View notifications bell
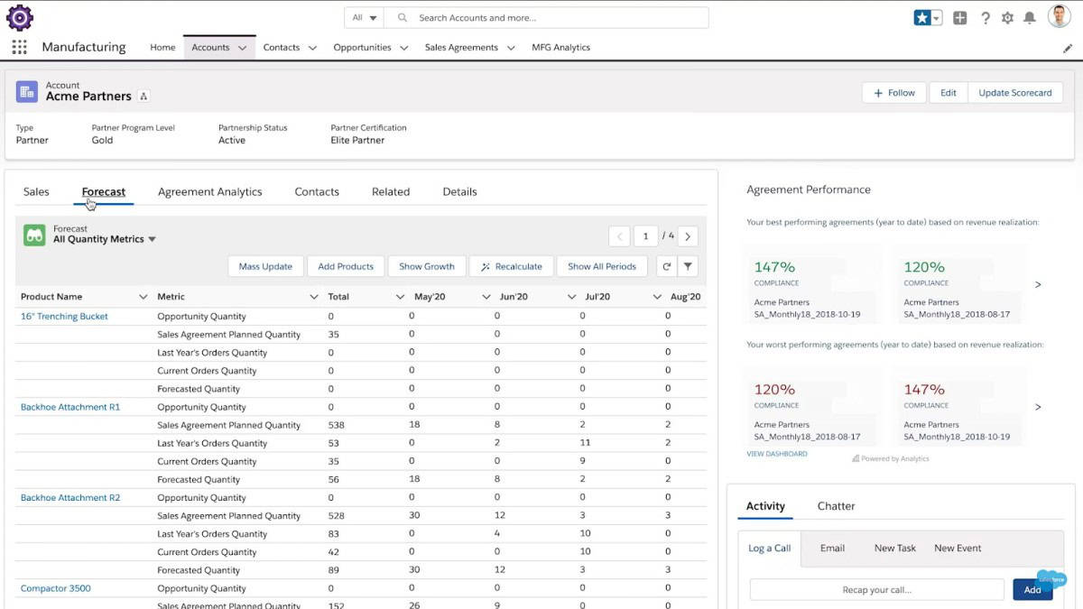Image resolution: width=1083 pixels, height=609 pixels. coord(1030,18)
